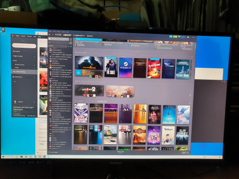This screenshot has width=239, height=179.
Task: Open The Surge game tile
Action: pyautogui.click(x=111, y=67)
